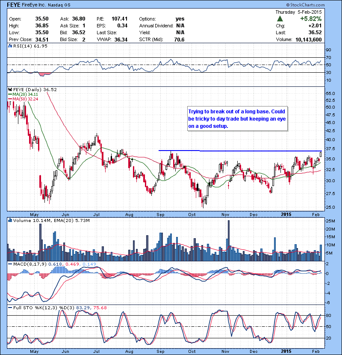Screen dimensions: 342x355
Task: Click the 'FireEye Inc.' company name
Action: tap(33, 5)
